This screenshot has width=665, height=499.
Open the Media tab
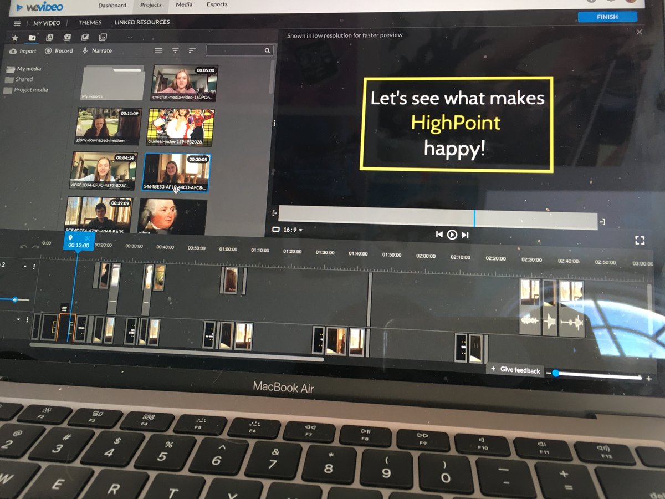pyautogui.click(x=184, y=4)
